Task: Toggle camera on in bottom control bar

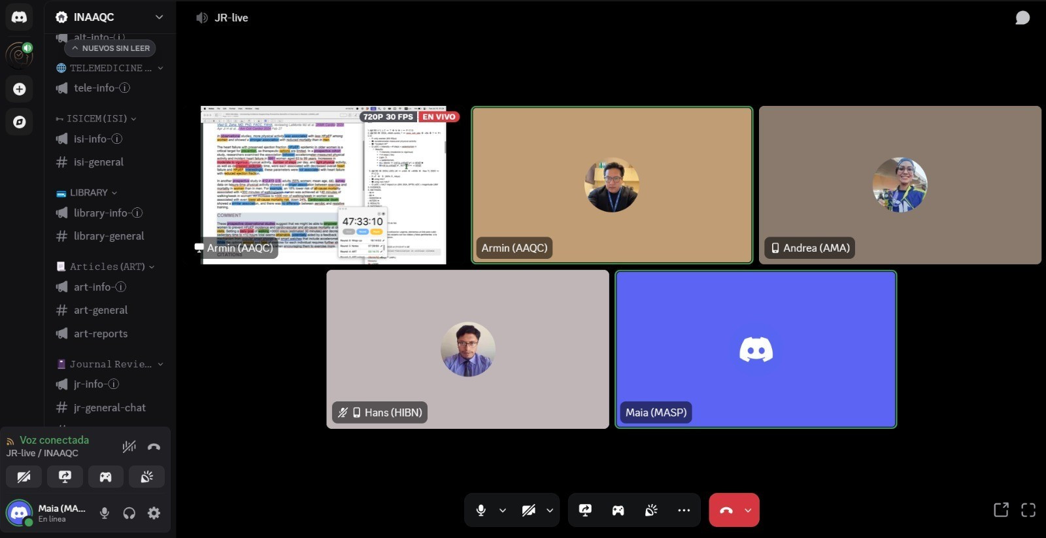Action: point(529,511)
